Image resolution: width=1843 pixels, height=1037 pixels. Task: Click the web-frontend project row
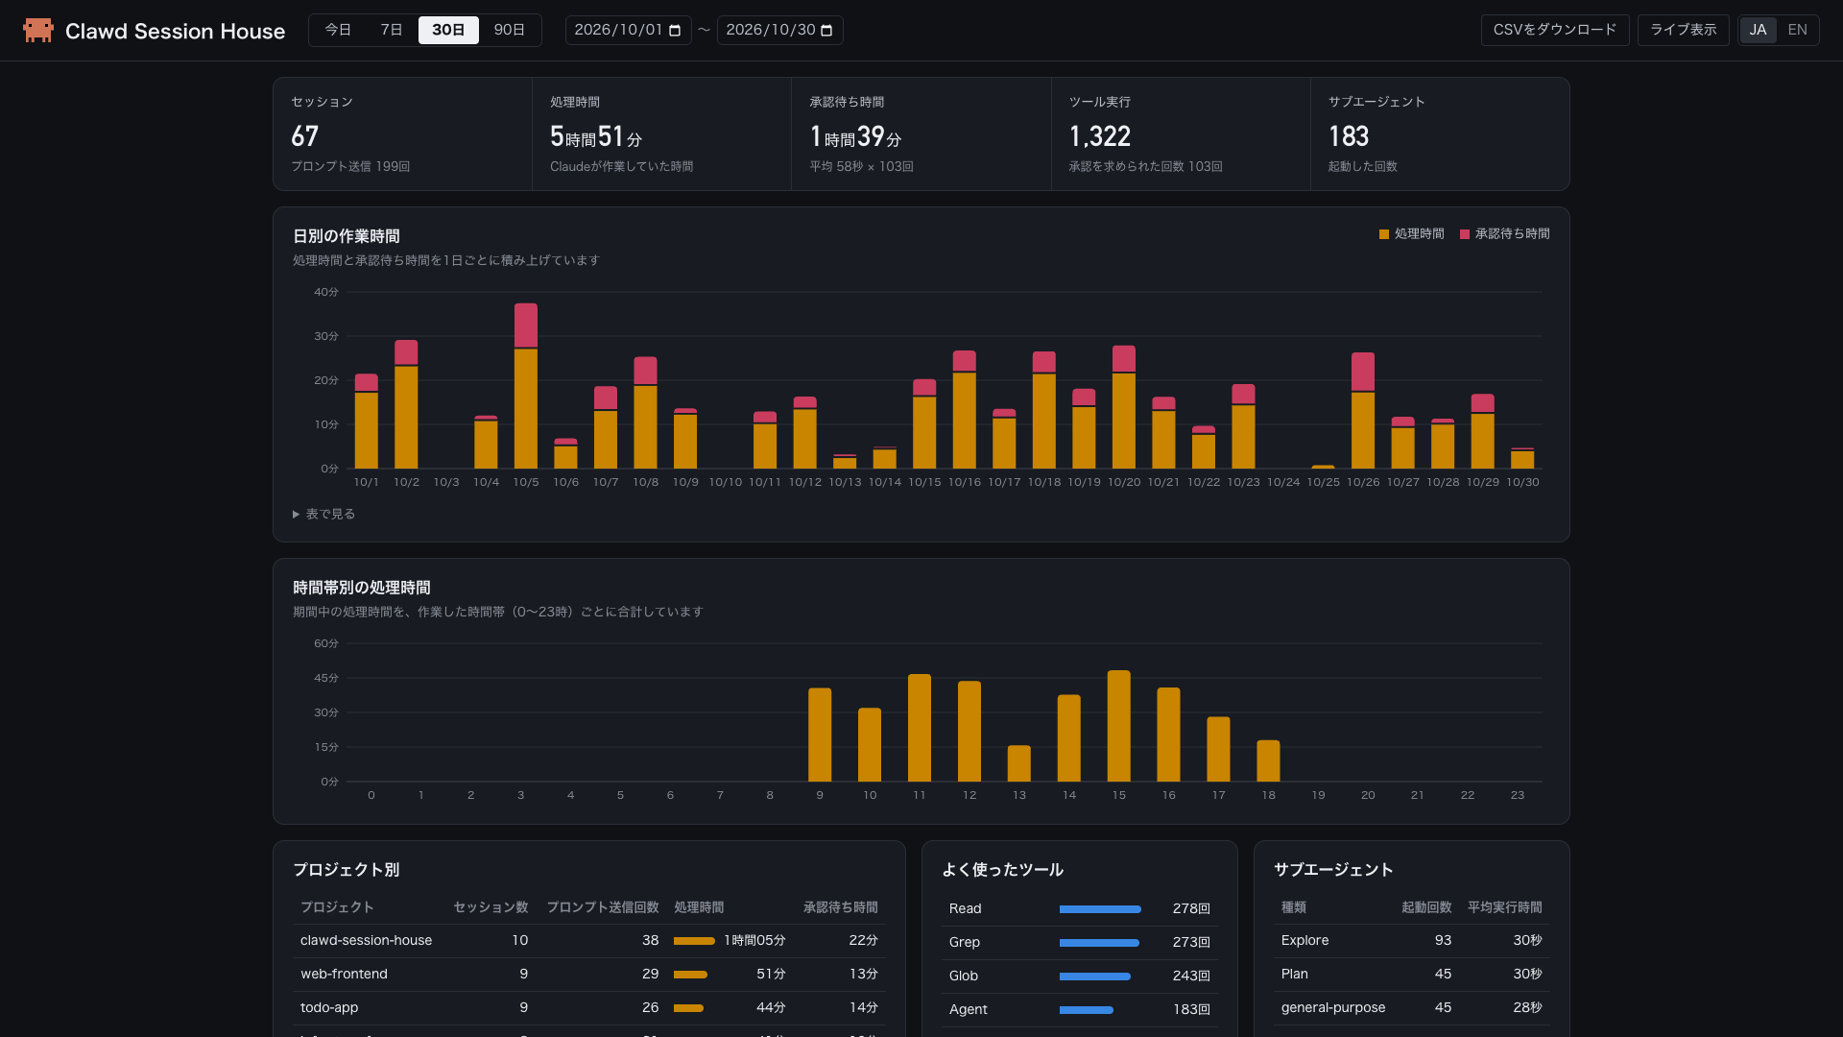tap(589, 975)
